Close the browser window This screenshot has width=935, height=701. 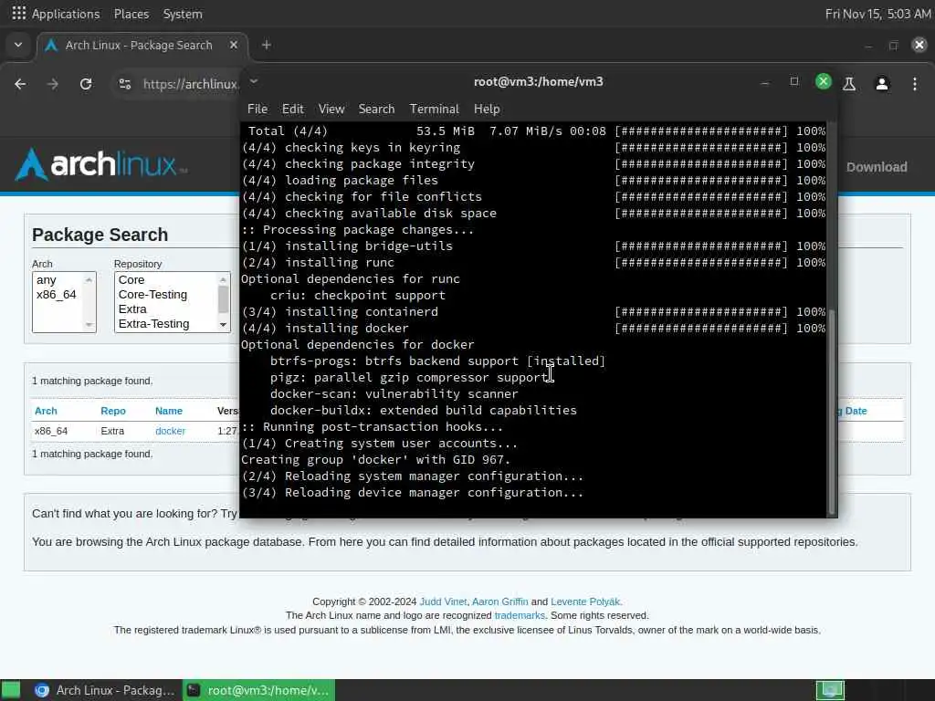coord(919,45)
